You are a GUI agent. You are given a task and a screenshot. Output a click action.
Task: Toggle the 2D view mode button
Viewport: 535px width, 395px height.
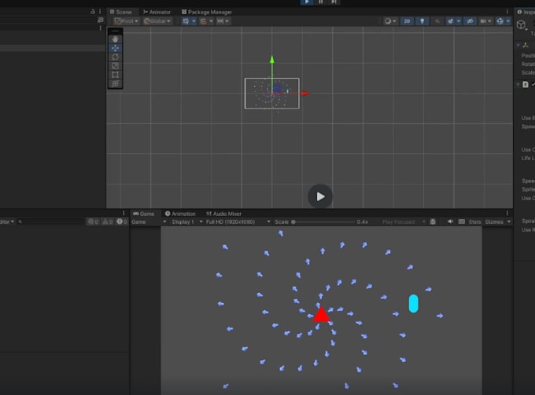[x=407, y=21]
